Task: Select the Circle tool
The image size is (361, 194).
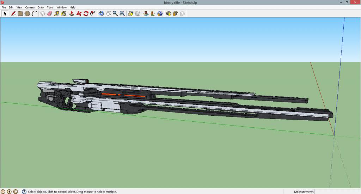Action: tap(27, 14)
